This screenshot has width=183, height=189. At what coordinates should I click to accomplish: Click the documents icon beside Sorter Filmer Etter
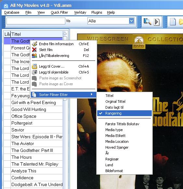[34, 95]
